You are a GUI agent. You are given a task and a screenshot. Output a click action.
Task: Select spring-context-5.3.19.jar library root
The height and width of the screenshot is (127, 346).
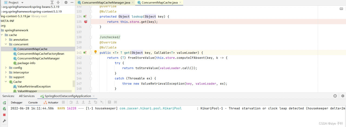click(x=23, y=16)
